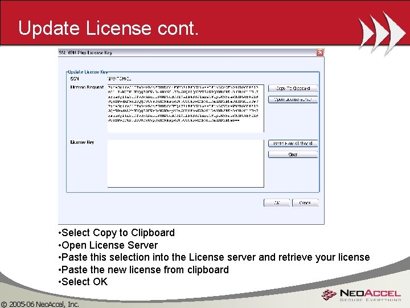This screenshot has height=308, width=410.
Task: Click the Copy To Clipboard button
Action: tap(293, 88)
